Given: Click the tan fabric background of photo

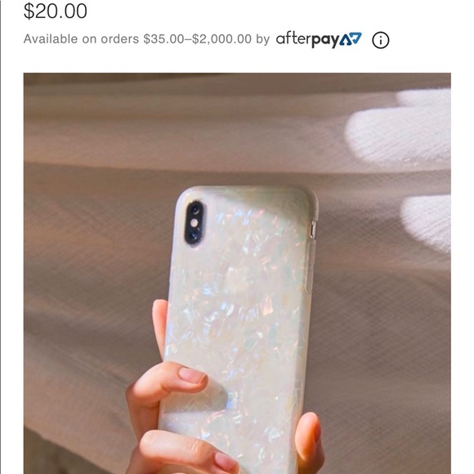Looking at the screenshot, I should click(x=91, y=242).
